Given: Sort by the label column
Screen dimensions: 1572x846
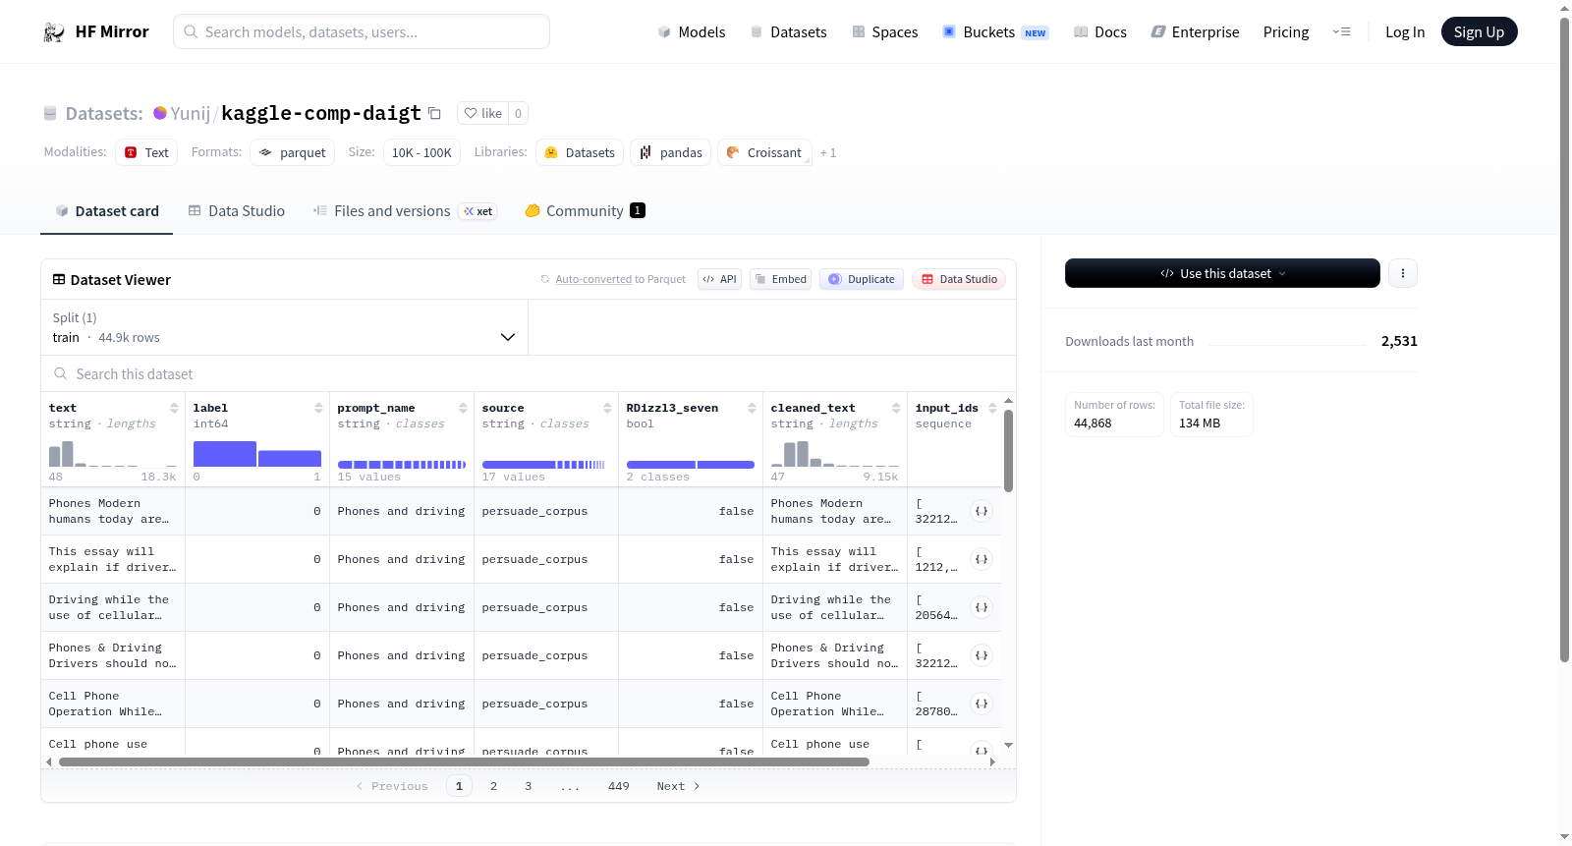Looking at the screenshot, I should pyautogui.click(x=318, y=408).
